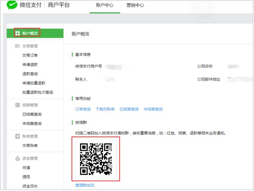Click the 资金管理 money bag icon

coord(18,158)
